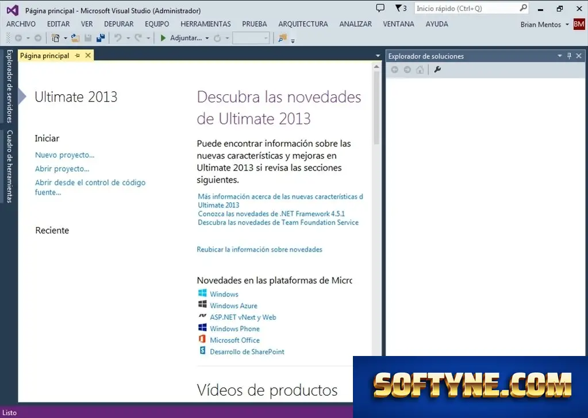Open the Windows Azure link

click(x=233, y=305)
